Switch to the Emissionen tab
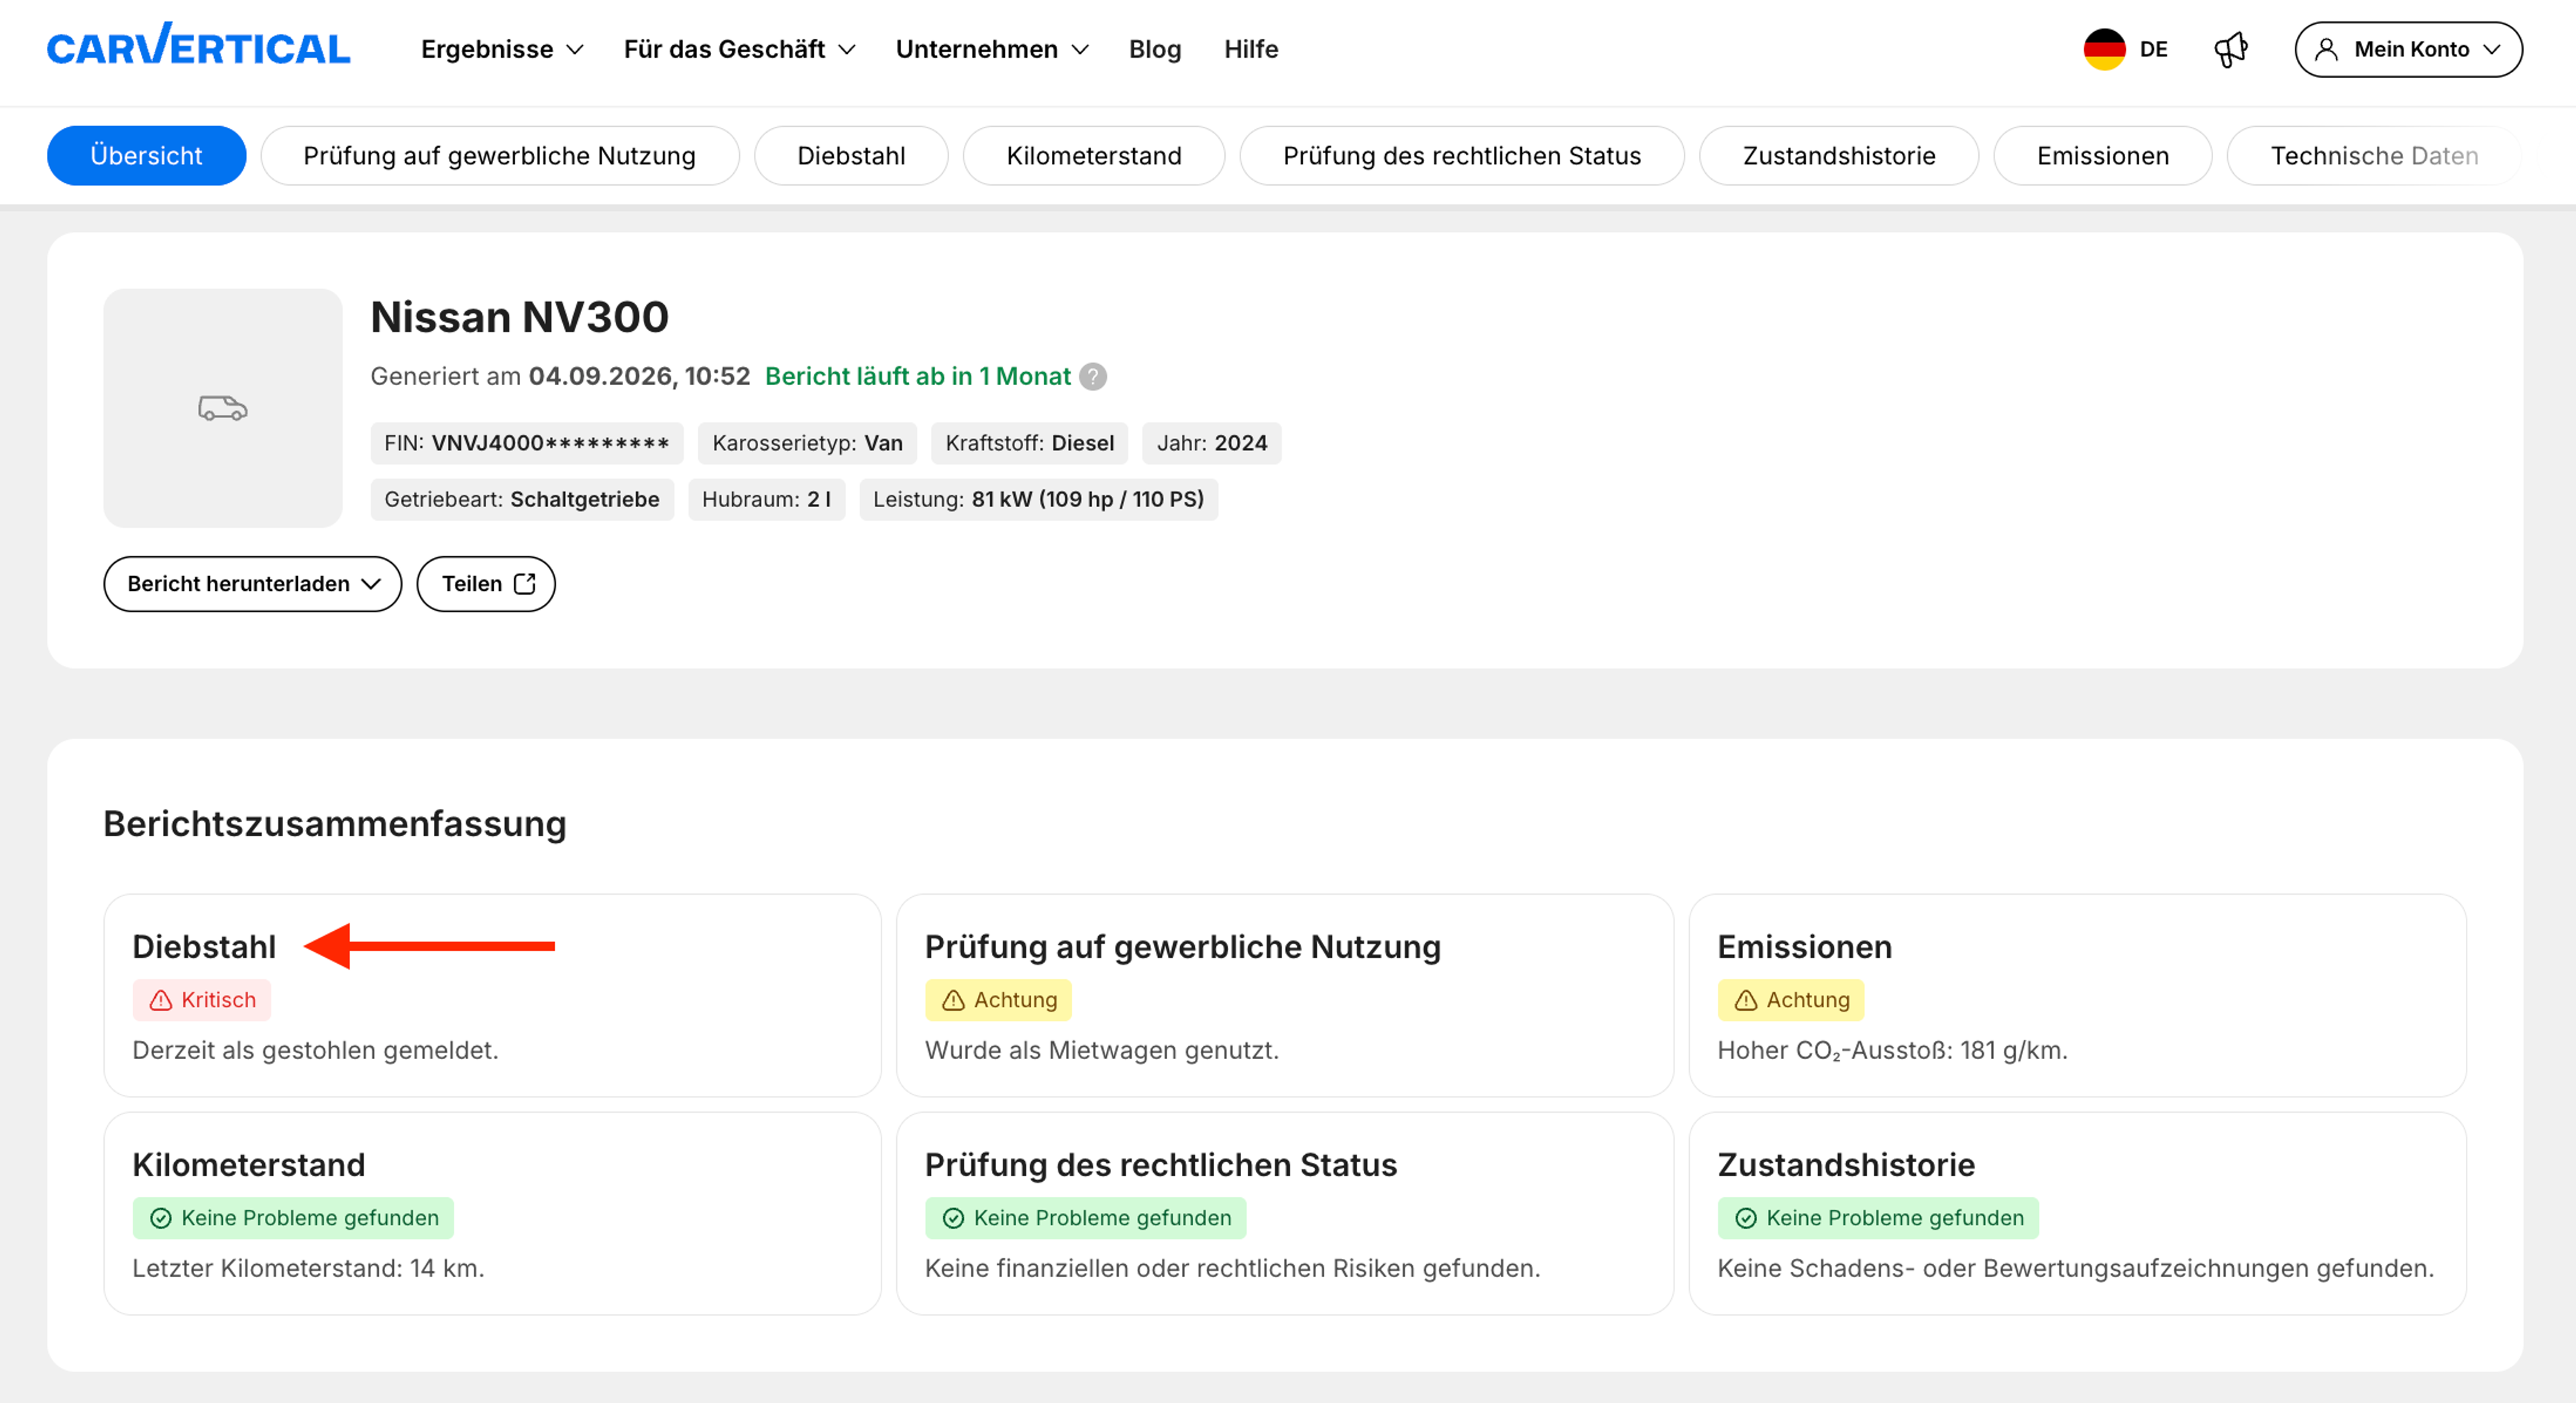Screen dimensions: 2576x1403 click(x=2103, y=156)
